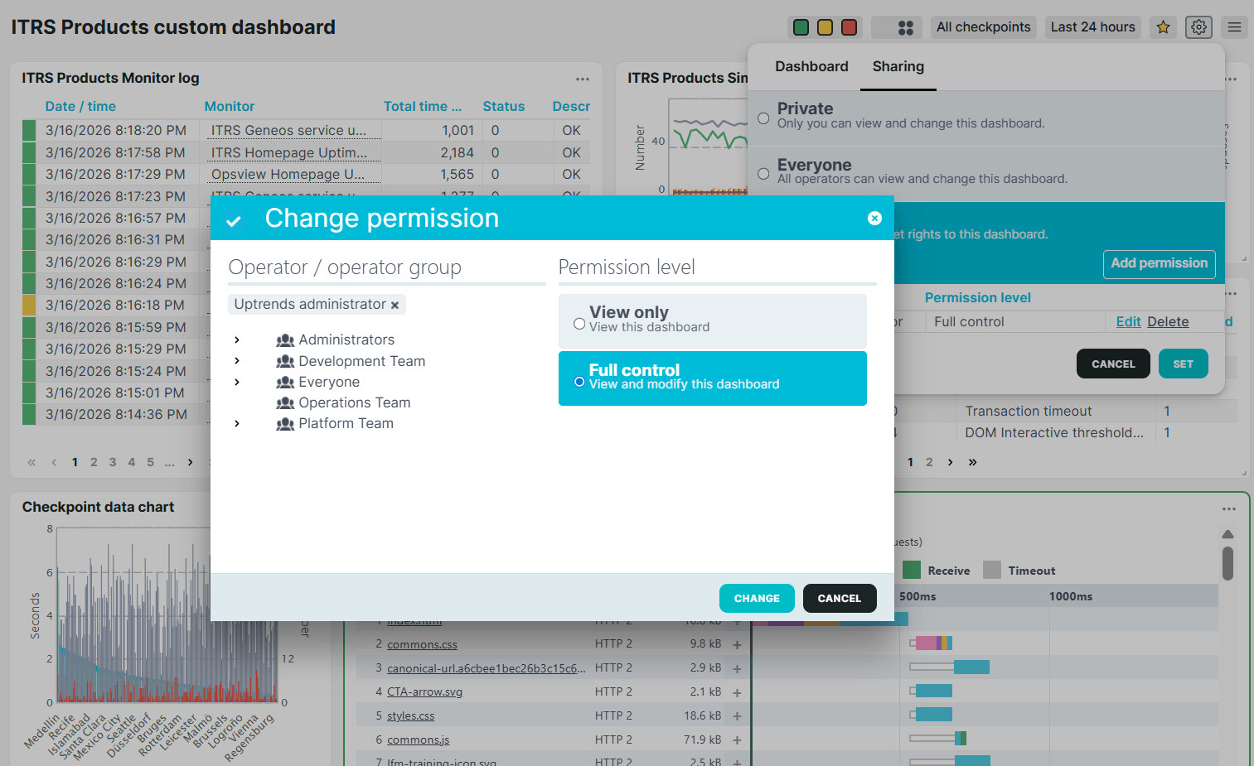Click the green Receive legend swatch
1254x766 pixels.
(912, 570)
